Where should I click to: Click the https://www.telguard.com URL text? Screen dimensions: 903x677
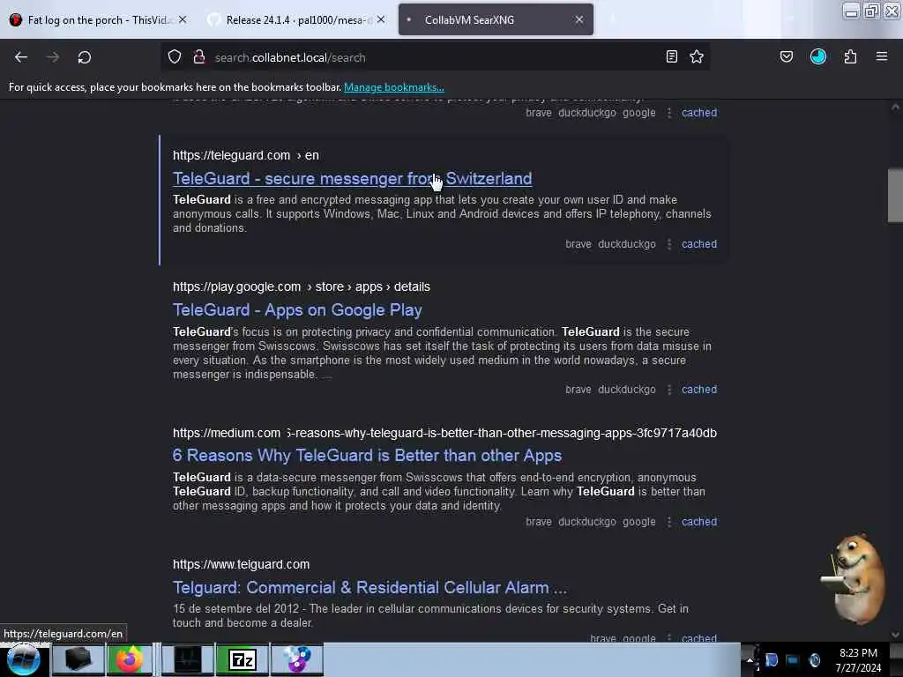pos(242,564)
